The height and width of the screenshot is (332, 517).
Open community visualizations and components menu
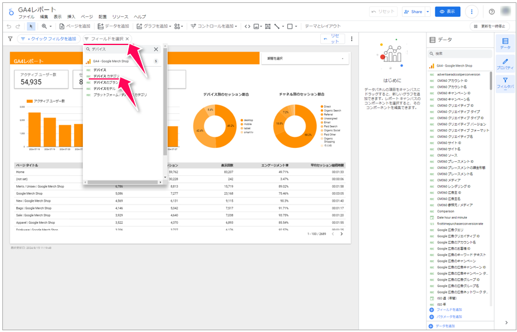[179, 26]
